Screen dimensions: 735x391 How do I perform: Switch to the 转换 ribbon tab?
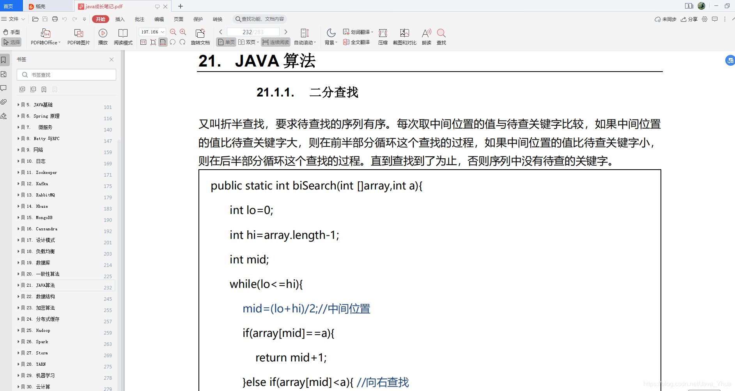pyautogui.click(x=218, y=19)
